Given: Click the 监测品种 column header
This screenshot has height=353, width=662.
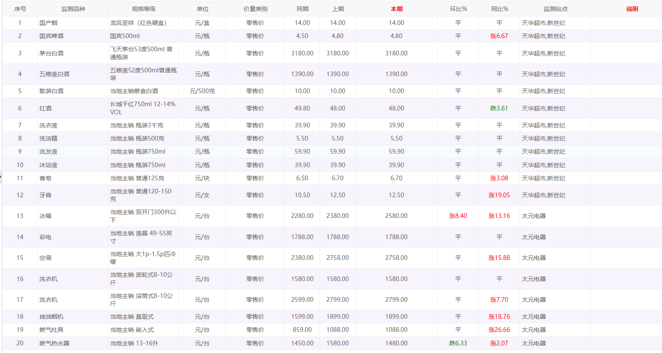Looking at the screenshot, I should 73,9.
